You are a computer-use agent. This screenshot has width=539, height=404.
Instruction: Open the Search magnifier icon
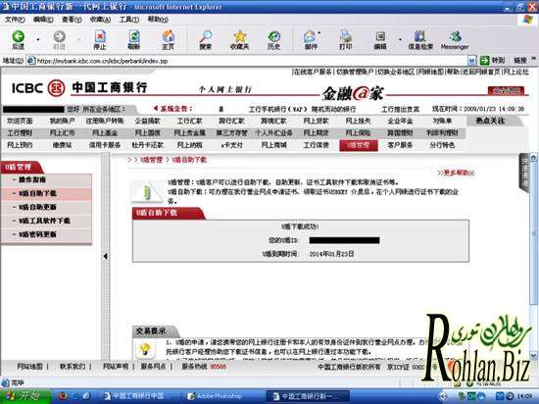click(x=205, y=36)
